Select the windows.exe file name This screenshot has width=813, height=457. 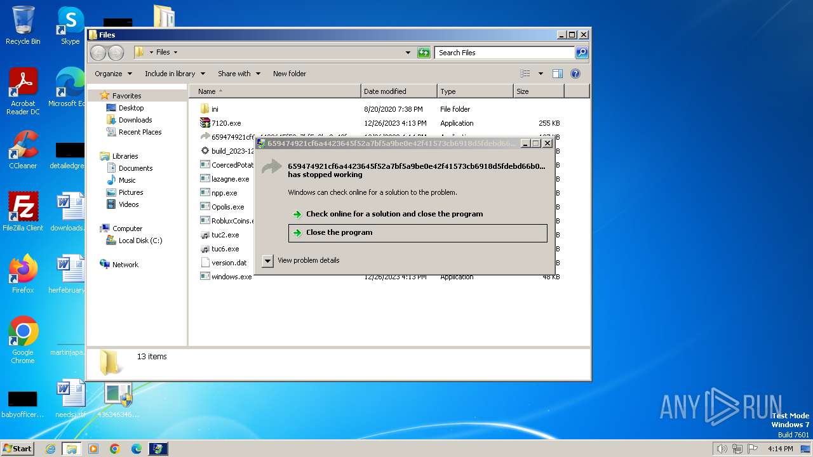pos(231,277)
